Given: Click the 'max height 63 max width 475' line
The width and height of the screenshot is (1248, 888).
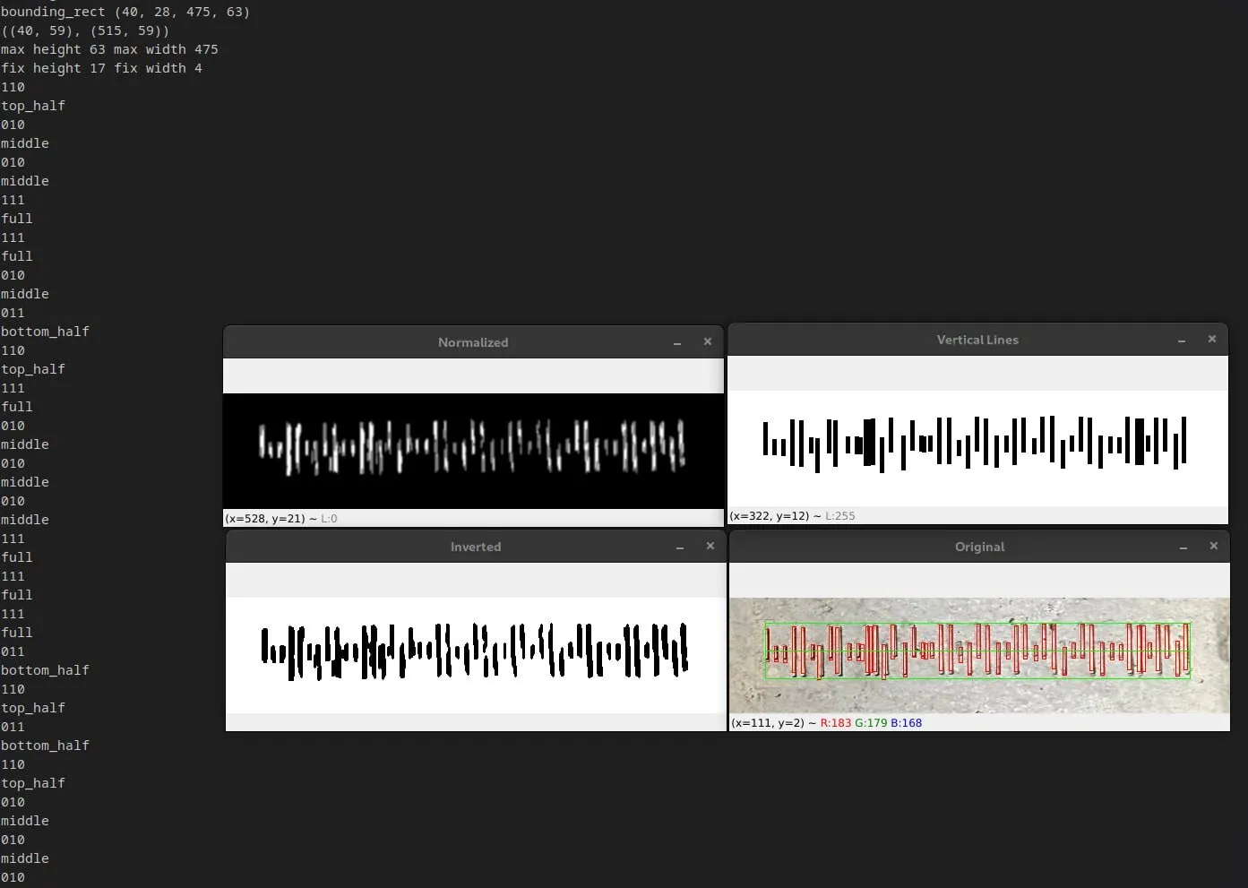Looking at the screenshot, I should [x=109, y=49].
